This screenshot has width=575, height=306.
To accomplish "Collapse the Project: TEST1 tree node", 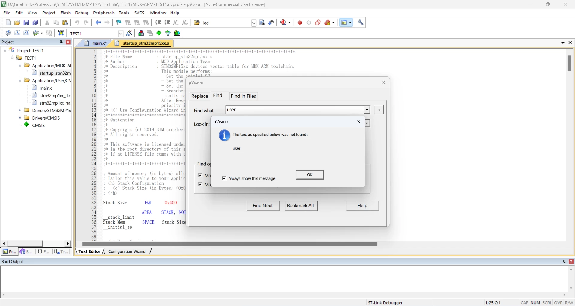I will tap(5, 50).
